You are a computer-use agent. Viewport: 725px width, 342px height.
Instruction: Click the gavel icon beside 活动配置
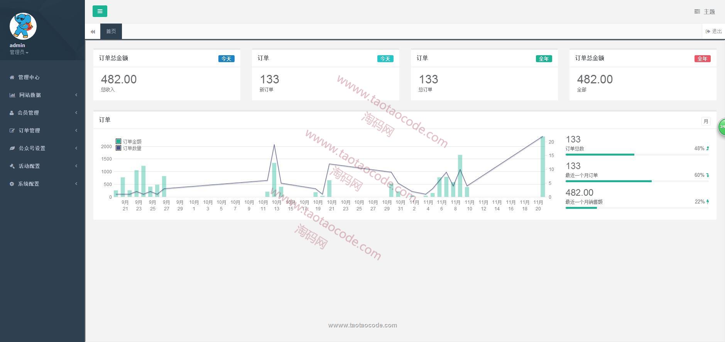tap(12, 166)
